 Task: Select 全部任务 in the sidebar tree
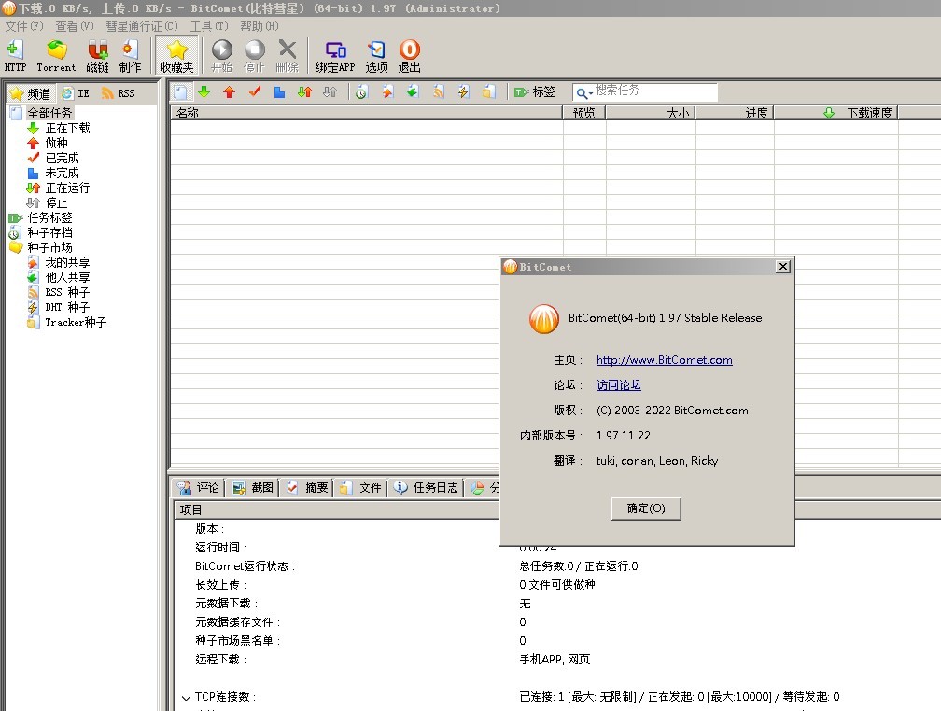[49, 113]
